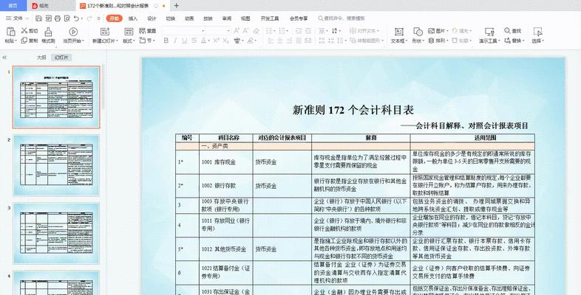Image resolution: width=581 pixels, height=295 pixels.
Task: Click the Layout (版式) icon
Action: coord(129,32)
